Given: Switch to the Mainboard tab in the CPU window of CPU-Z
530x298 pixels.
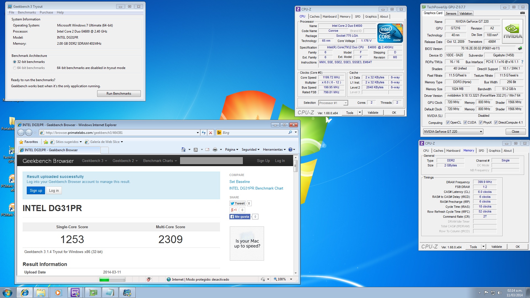Looking at the screenshot, I should click(330, 17).
